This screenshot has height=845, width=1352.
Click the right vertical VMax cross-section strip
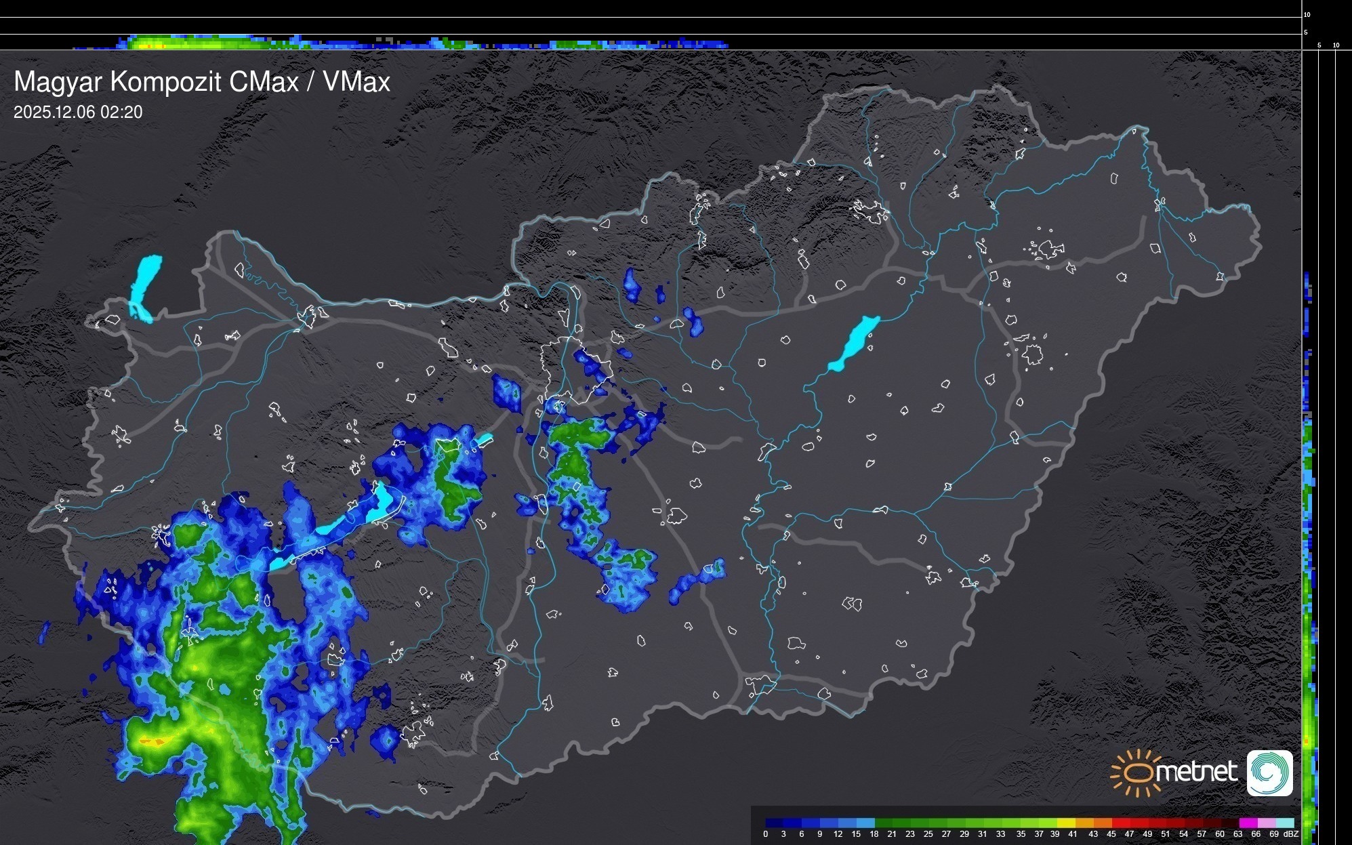click(x=1309, y=542)
